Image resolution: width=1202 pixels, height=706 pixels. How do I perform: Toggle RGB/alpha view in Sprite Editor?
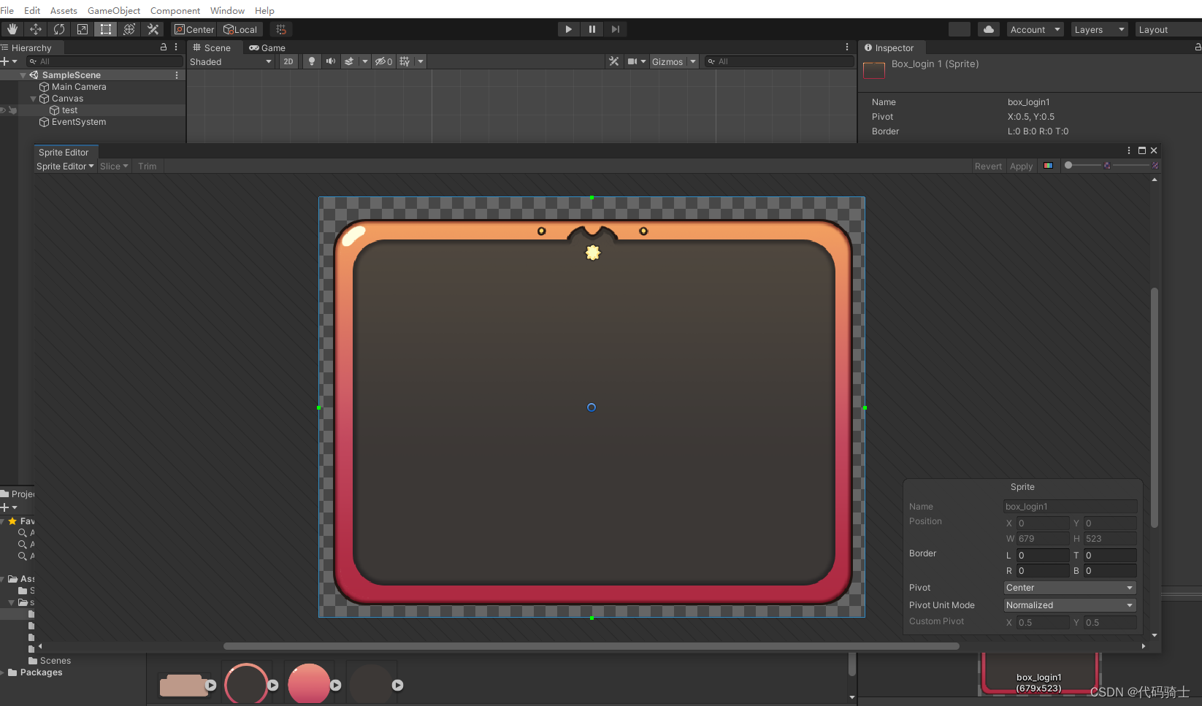[1048, 166]
